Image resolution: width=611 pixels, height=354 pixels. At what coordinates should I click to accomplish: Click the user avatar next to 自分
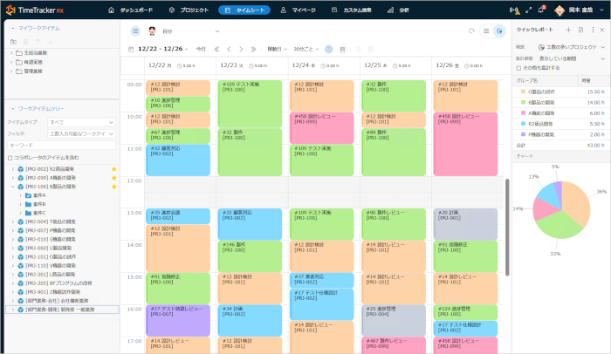pyautogui.click(x=152, y=31)
